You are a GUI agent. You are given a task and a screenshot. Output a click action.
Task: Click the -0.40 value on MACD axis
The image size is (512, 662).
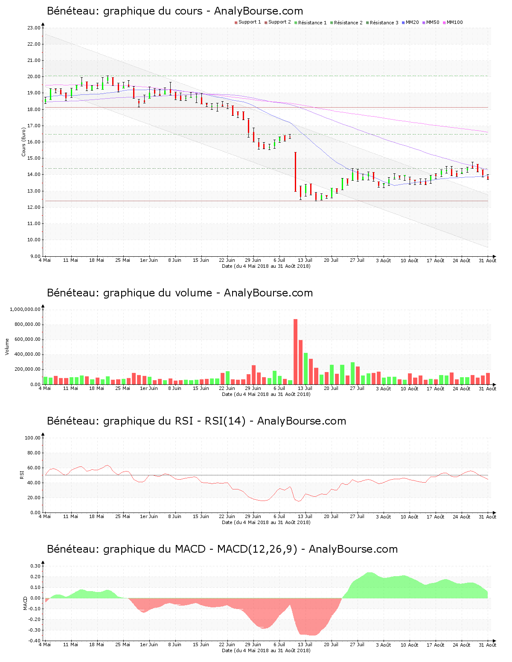34,641
